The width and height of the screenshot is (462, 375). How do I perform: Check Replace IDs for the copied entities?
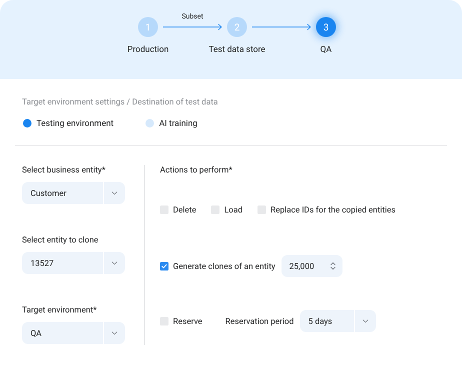pos(261,209)
